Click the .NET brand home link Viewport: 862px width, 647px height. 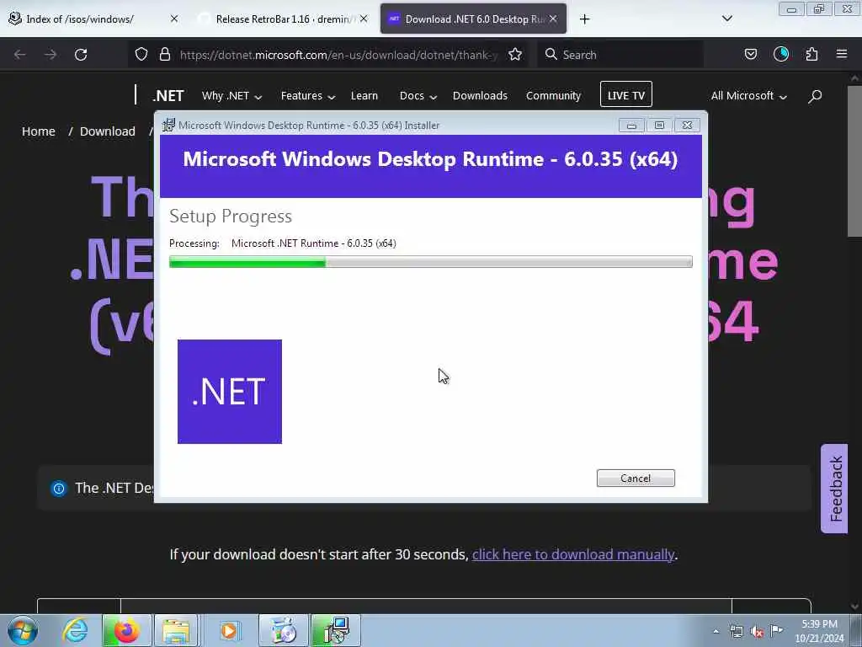pyautogui.click(x=168, y=96)
